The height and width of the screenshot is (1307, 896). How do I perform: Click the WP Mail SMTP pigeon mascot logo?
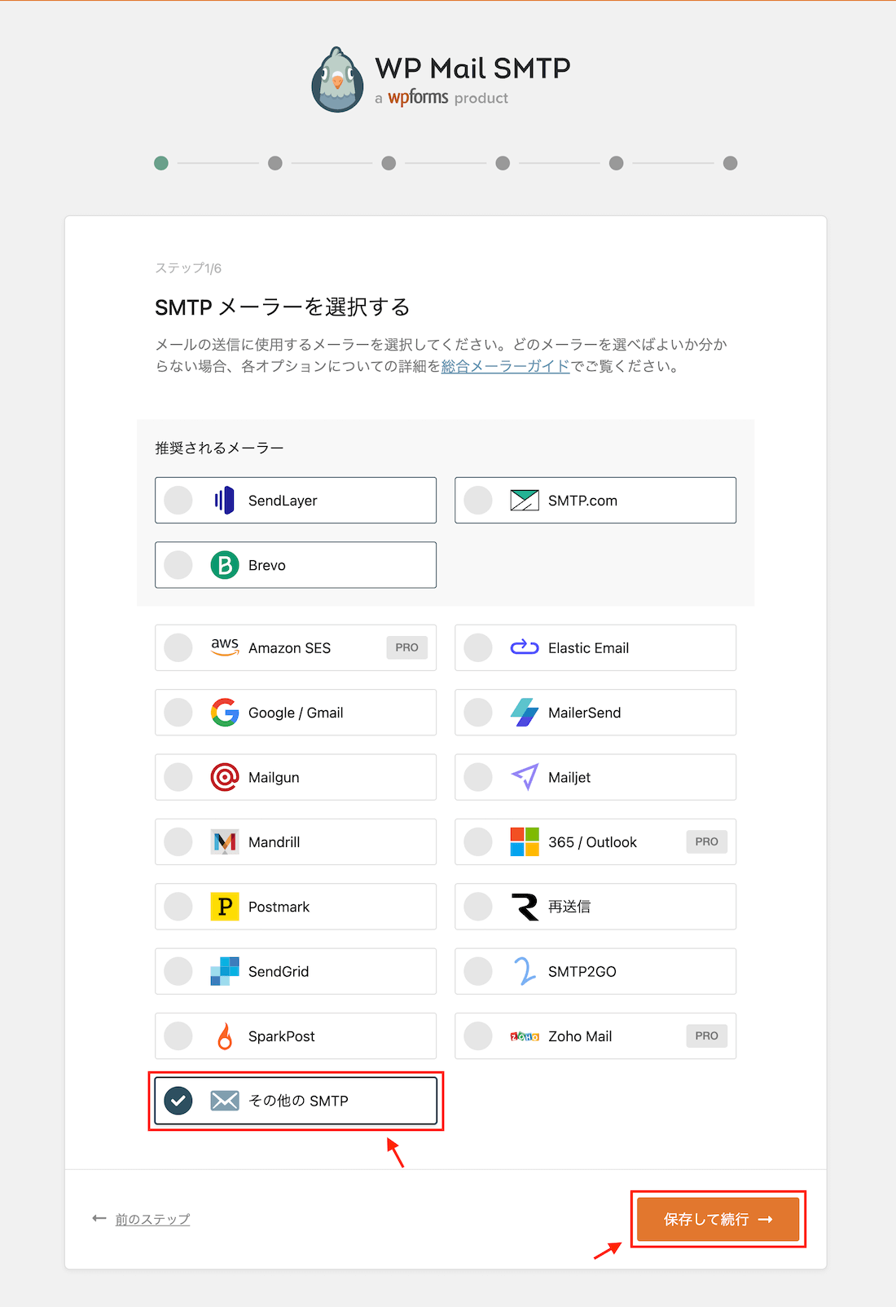click(338, 80)
